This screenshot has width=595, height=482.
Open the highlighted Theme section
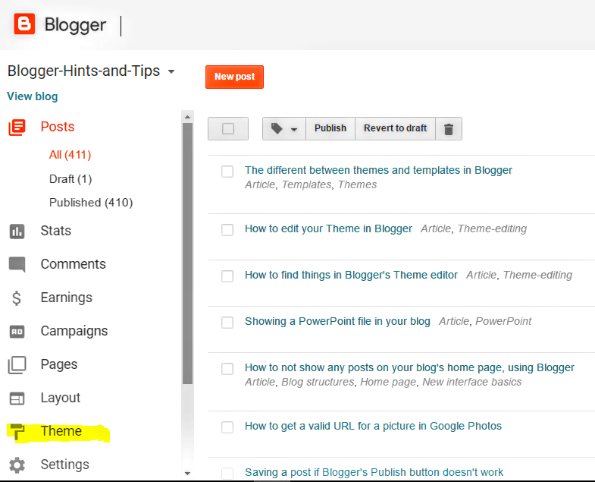[x=61, y=431]
